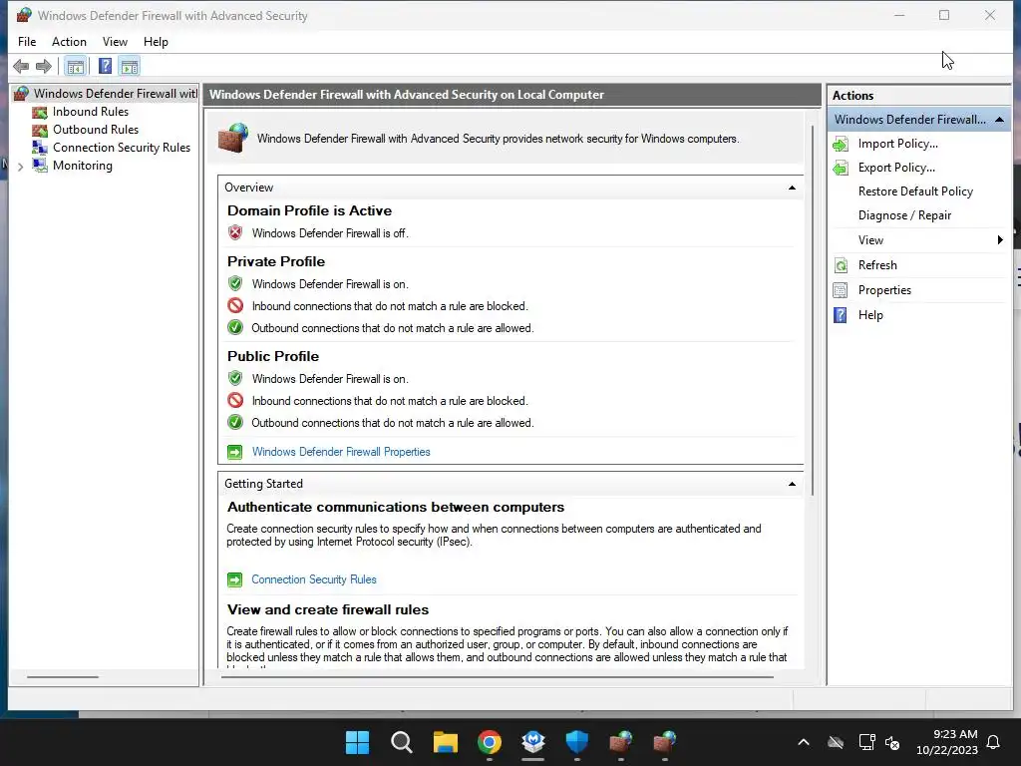This screenshot has height=766, width=1021.
Task: Click the Inbound Rules tree icon
Action: [x=40, y=112]
